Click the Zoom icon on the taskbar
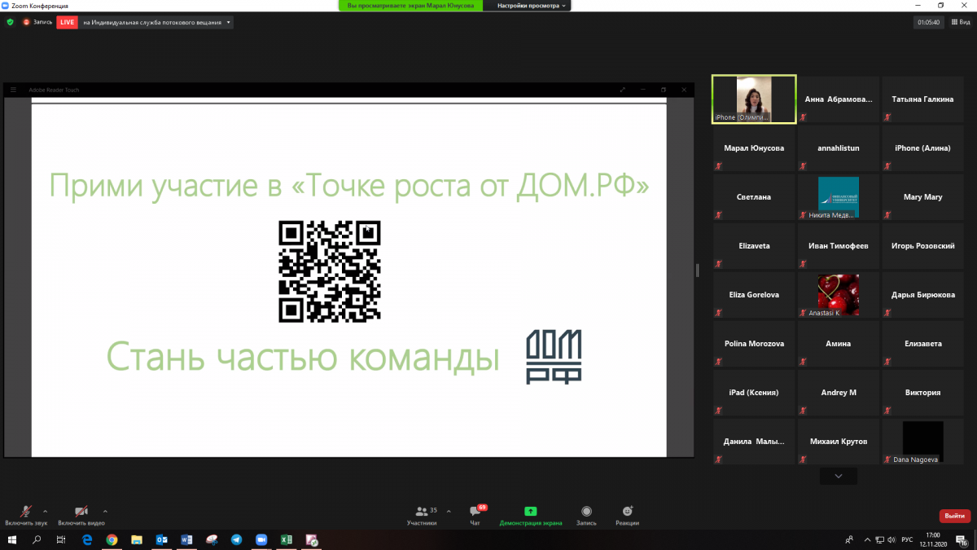The height and width of the screenshot is (550, 977). click(x=261, y=539)
